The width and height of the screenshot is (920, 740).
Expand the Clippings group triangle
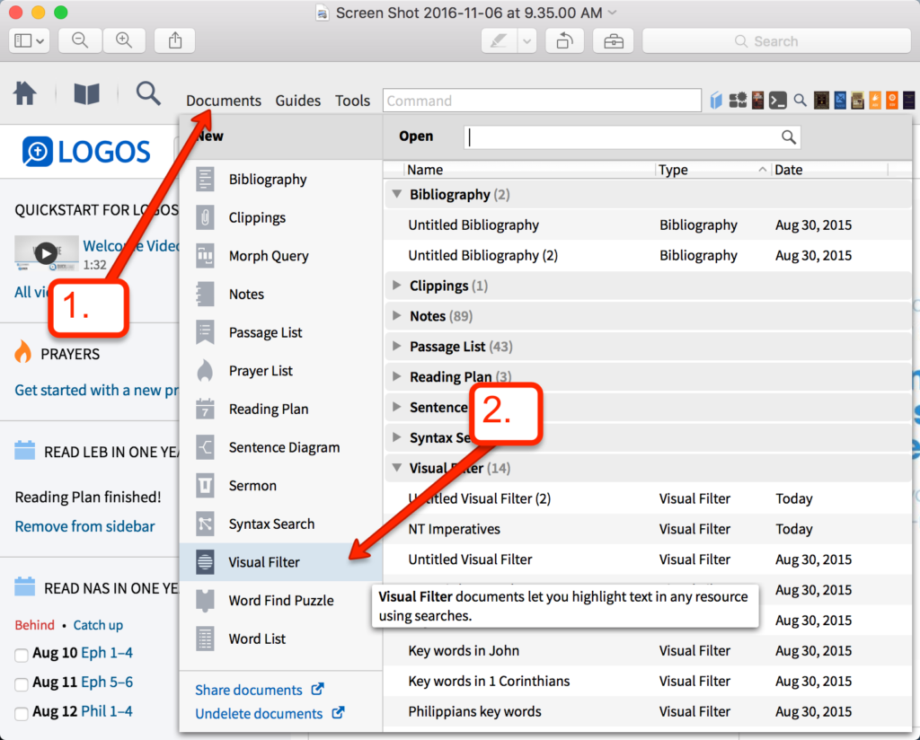pos(397,286)
